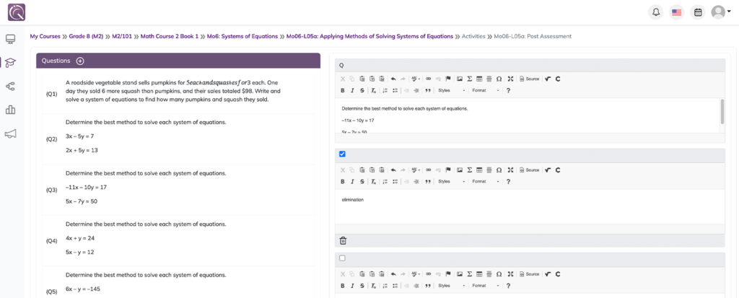The height and width of the screenshot is (298, 739).
Task: Insert a table in the question editor
Action: [479, 79]
